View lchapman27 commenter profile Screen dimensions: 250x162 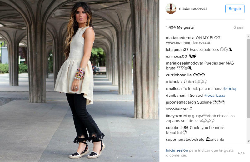coord(177,50)
